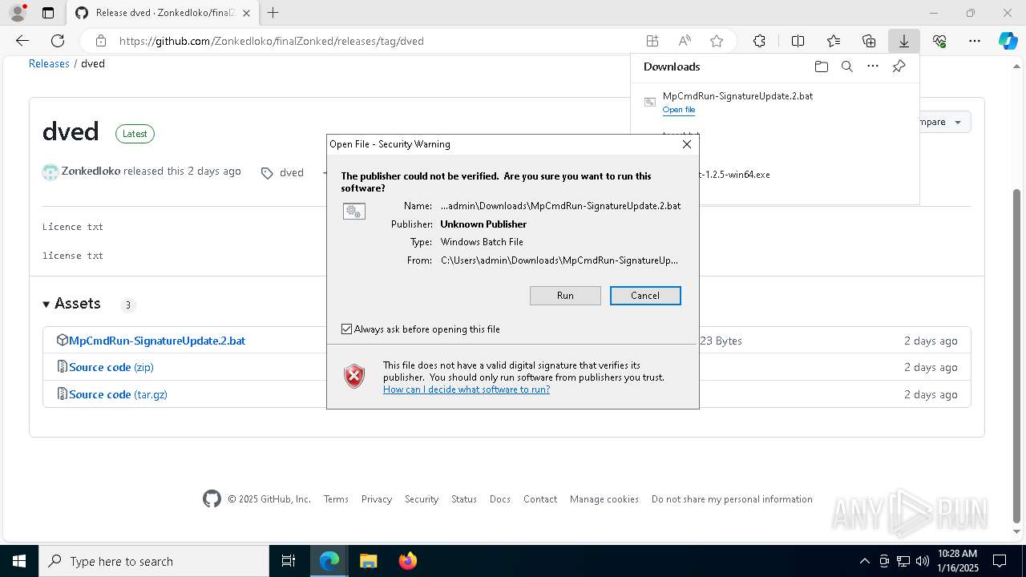View site information lock icon

point(101,41)
